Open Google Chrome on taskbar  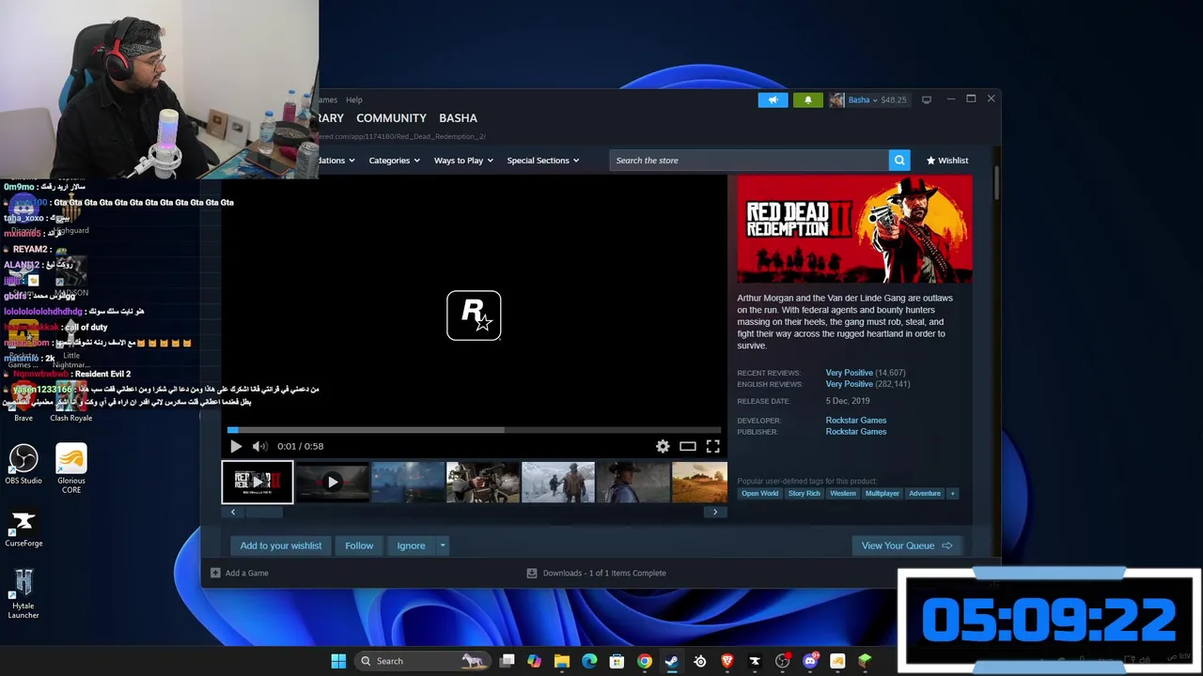coord(644,661)
